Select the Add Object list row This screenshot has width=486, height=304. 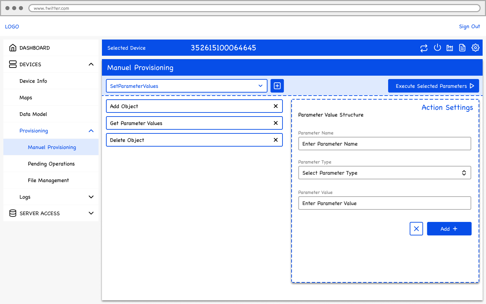point(194,106)
